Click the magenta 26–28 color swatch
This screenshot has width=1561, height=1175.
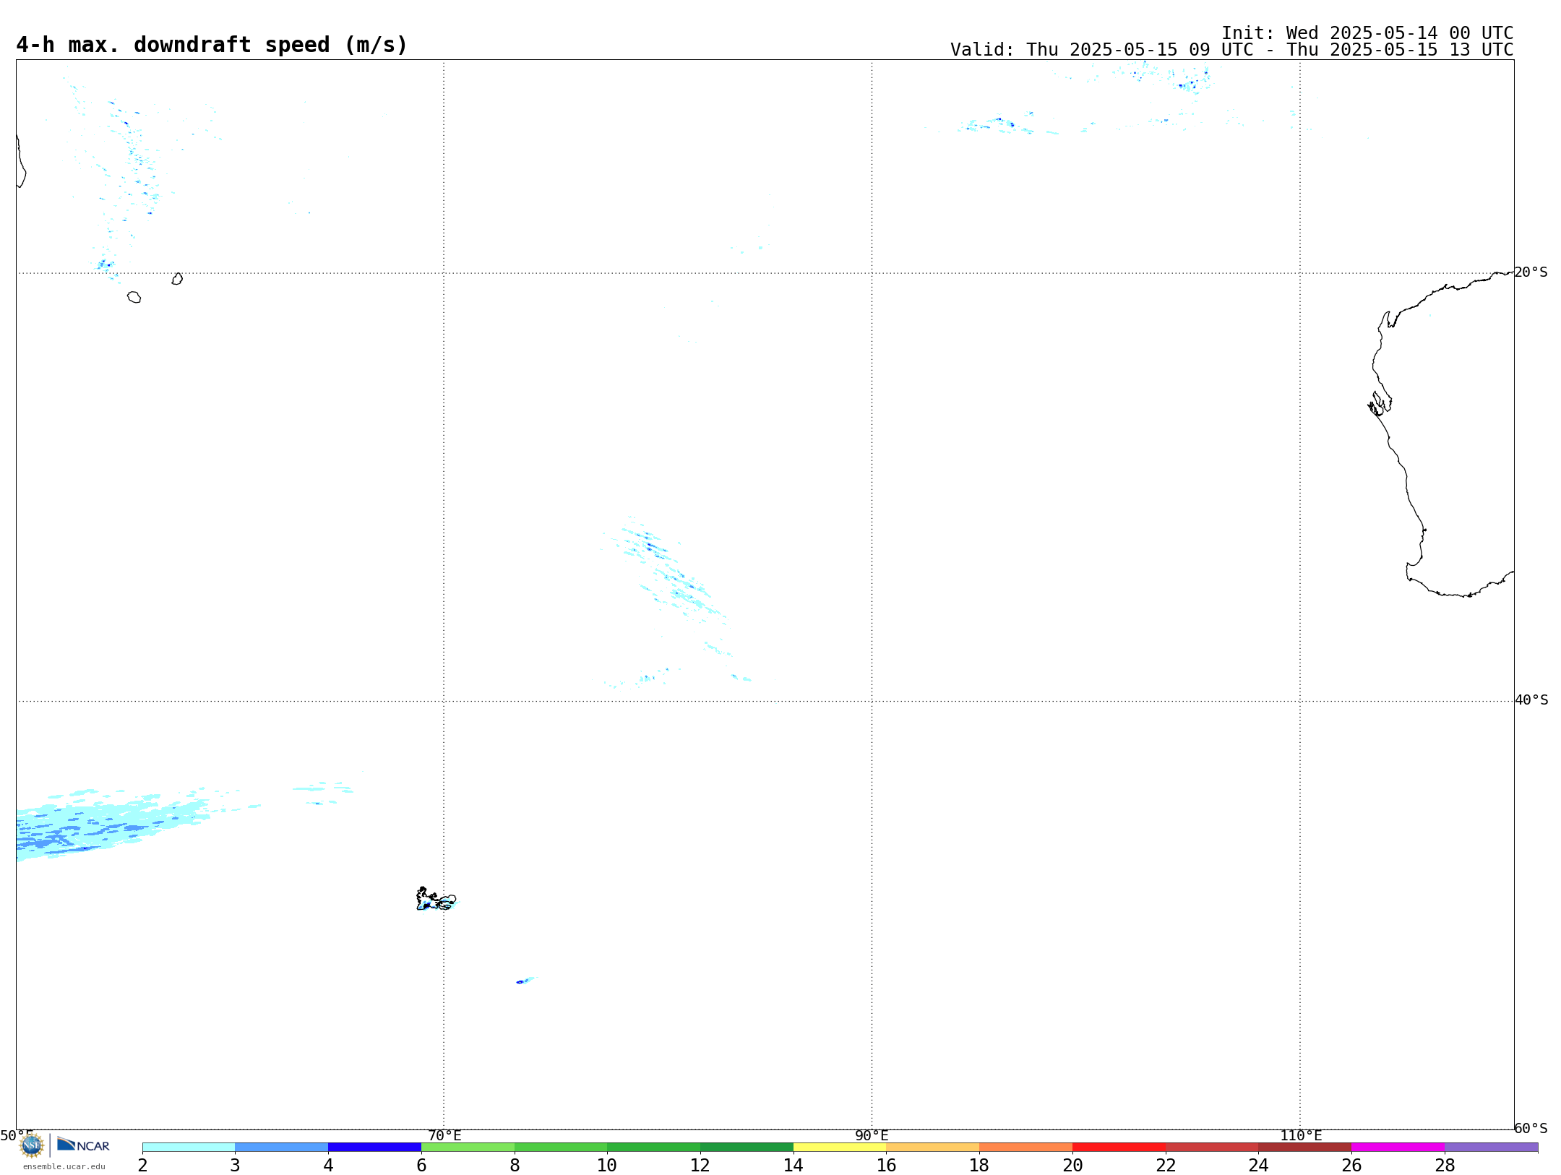(1398, 1148)
